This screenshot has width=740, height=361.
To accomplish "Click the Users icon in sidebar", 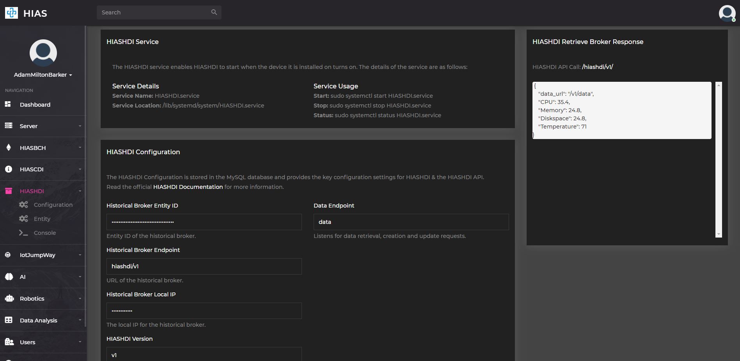I will click(9, 342).
